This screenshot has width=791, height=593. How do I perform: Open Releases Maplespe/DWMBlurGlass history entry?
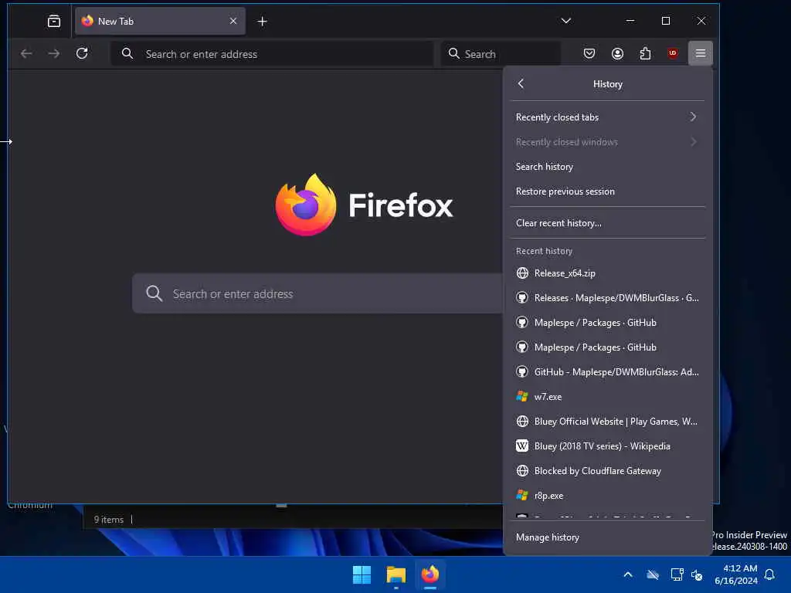point(607,298)
